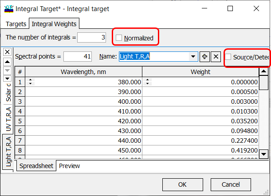Image resolution: width=271 pixels, height=196 pixels.
Task: Enable the Normalized checkbox
Action: click(x=119, y=38)
